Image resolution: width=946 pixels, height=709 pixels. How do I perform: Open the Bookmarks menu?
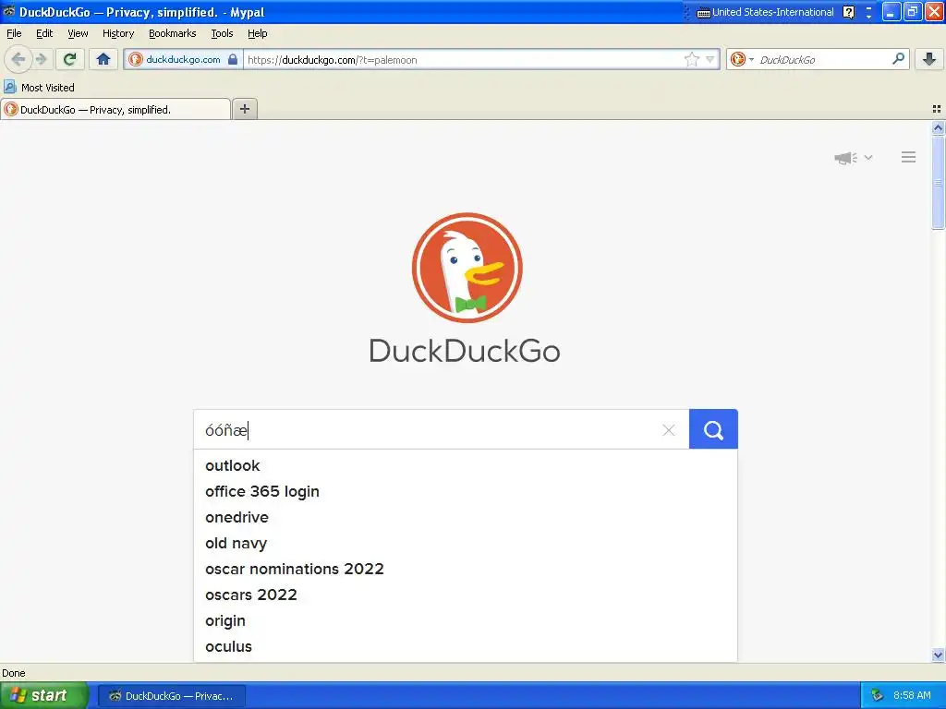[172, 33]
